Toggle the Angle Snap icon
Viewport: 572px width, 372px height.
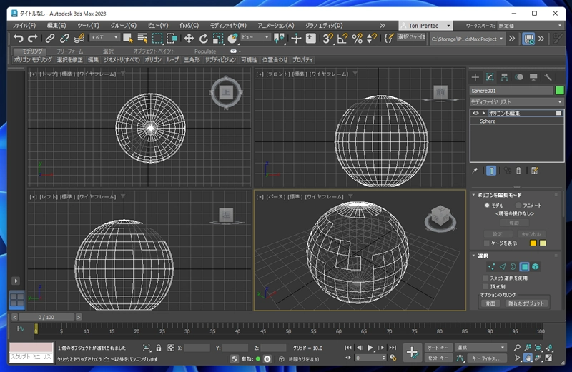coord(342,38)
